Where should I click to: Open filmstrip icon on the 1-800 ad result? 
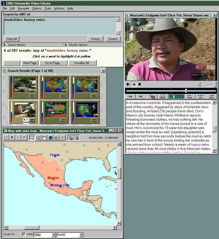tap(63, 121)
